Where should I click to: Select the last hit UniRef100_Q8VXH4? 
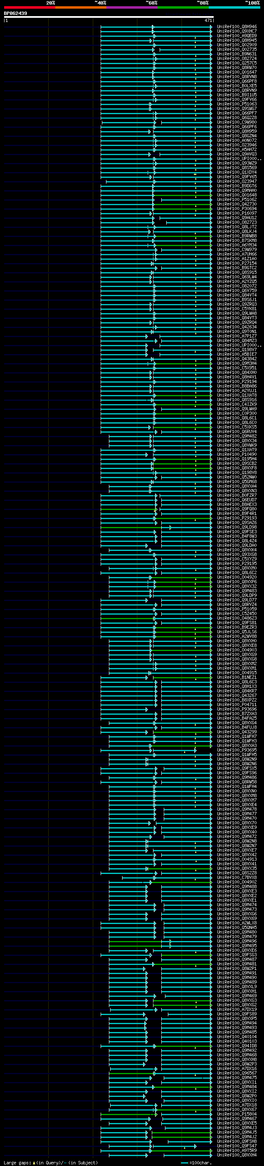237,1155
